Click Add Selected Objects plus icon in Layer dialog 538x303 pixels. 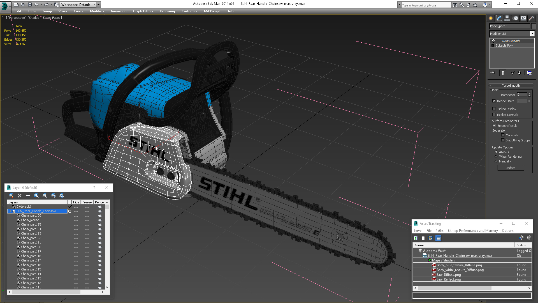pos(28,196)
